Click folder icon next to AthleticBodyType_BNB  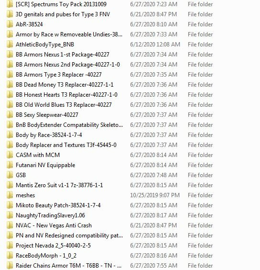pyautogui.click(x=10, y=45)
